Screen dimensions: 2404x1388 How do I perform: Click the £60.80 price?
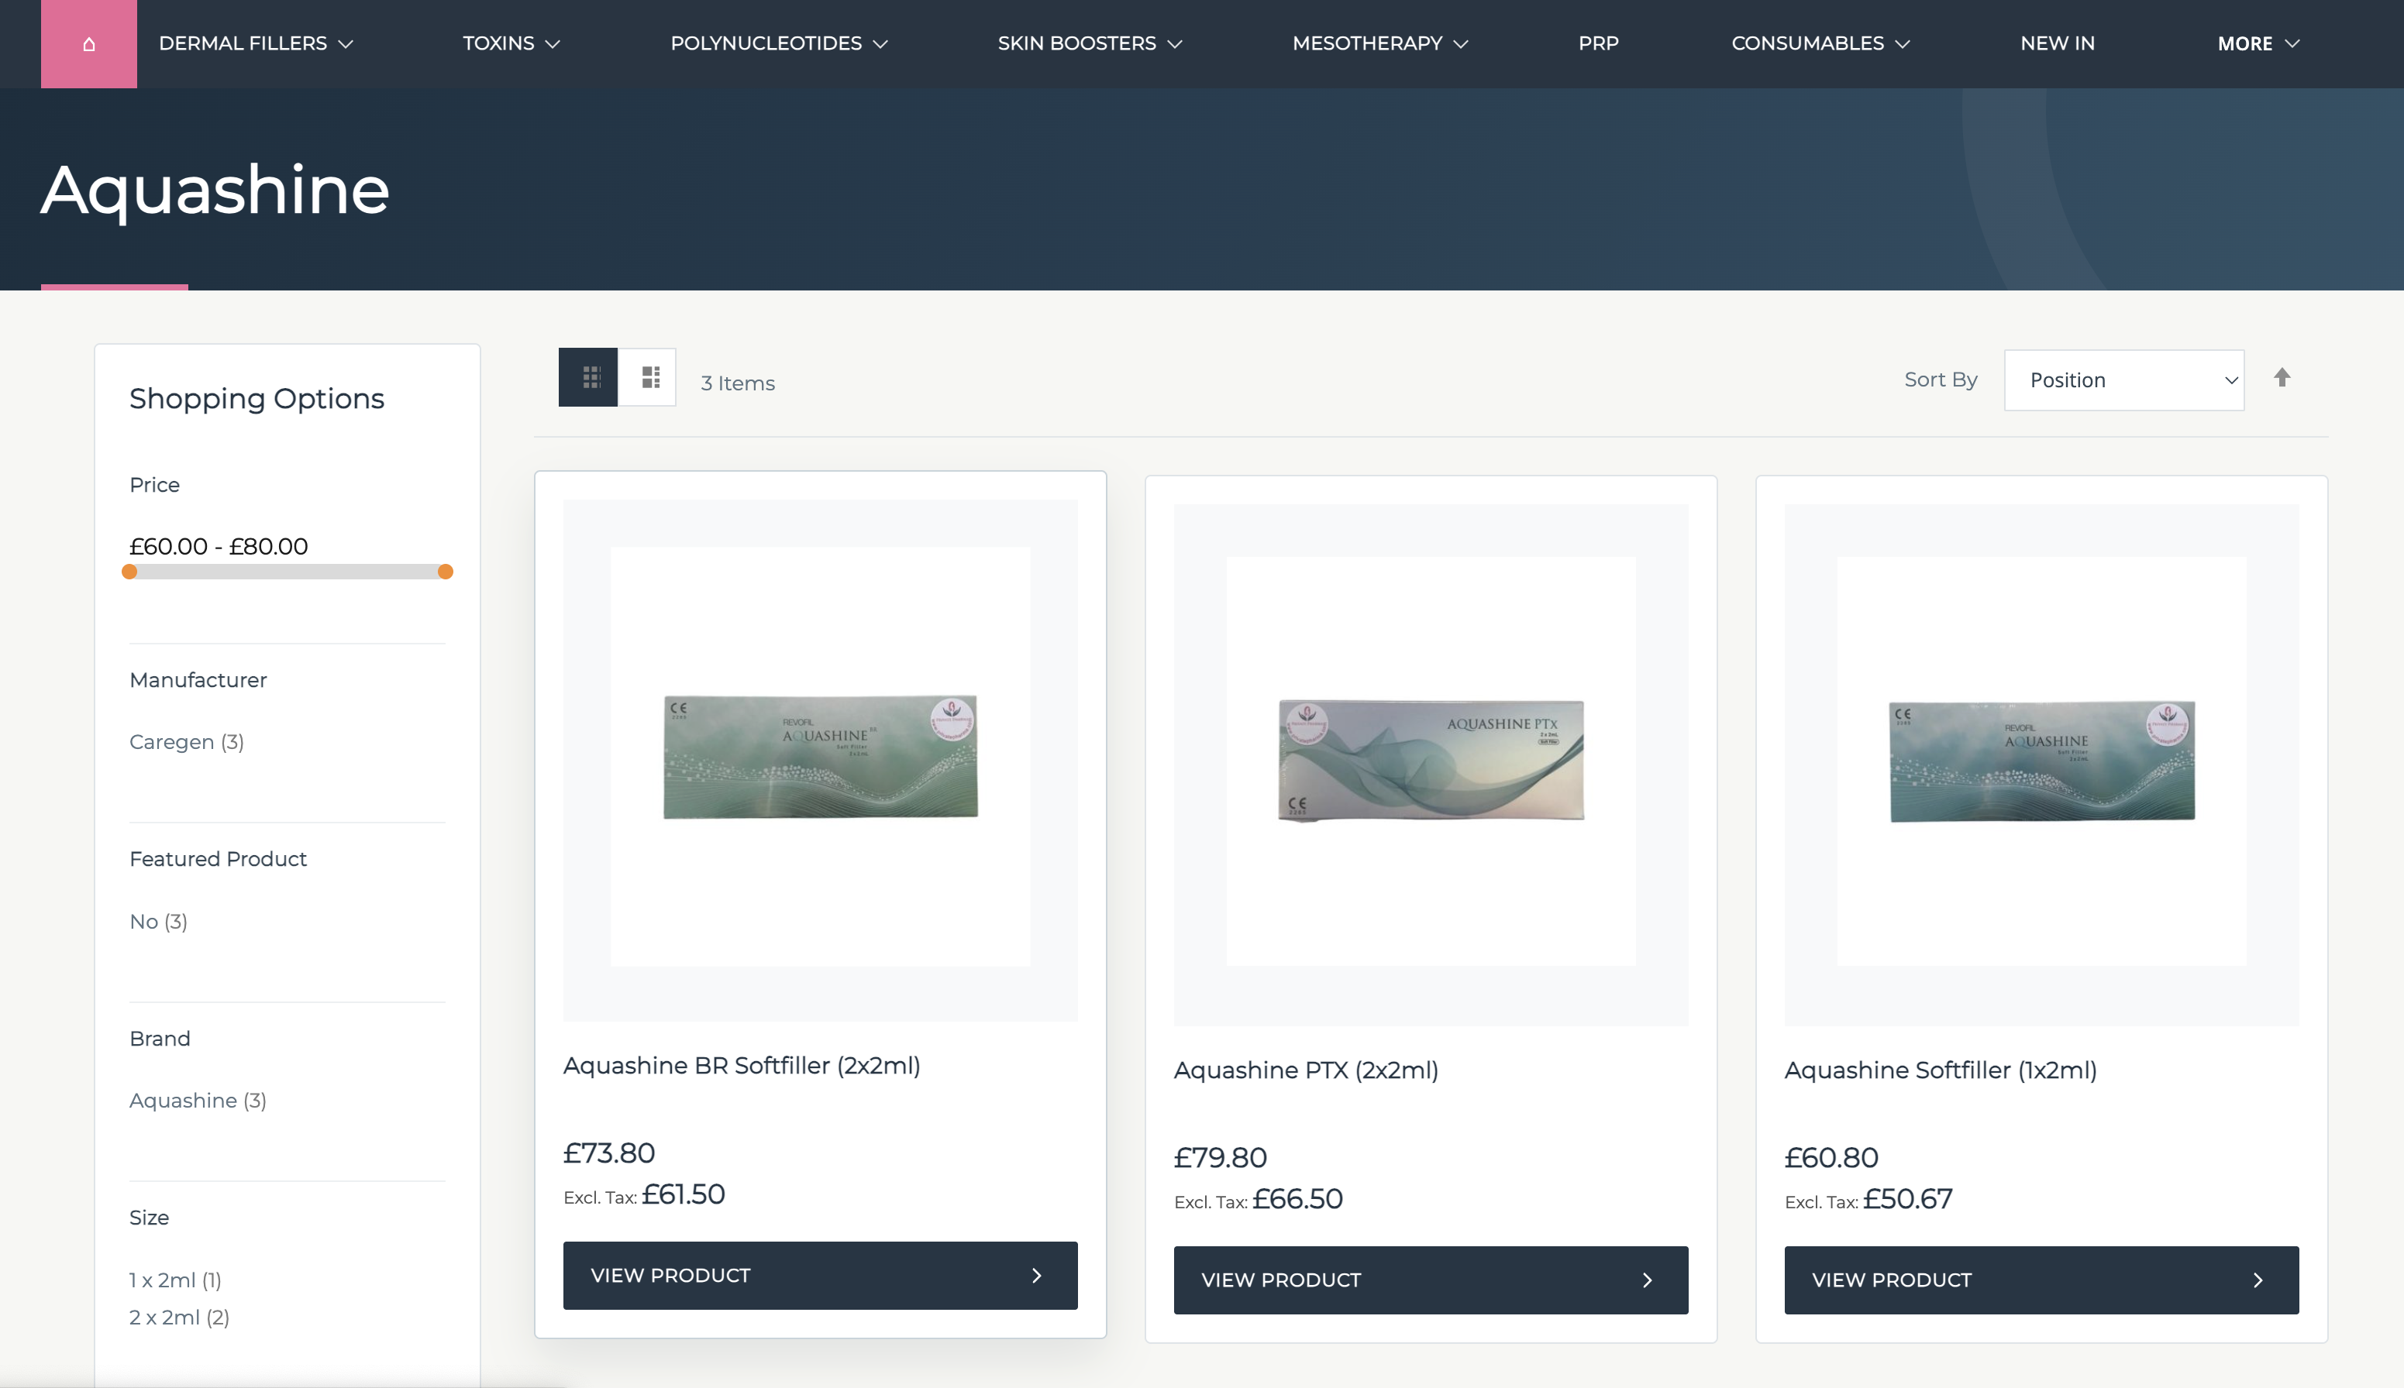point(1831,1158)
